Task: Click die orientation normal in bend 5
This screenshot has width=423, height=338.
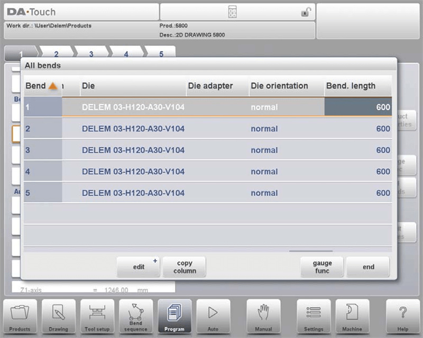Action: click(x=264, y=193)
